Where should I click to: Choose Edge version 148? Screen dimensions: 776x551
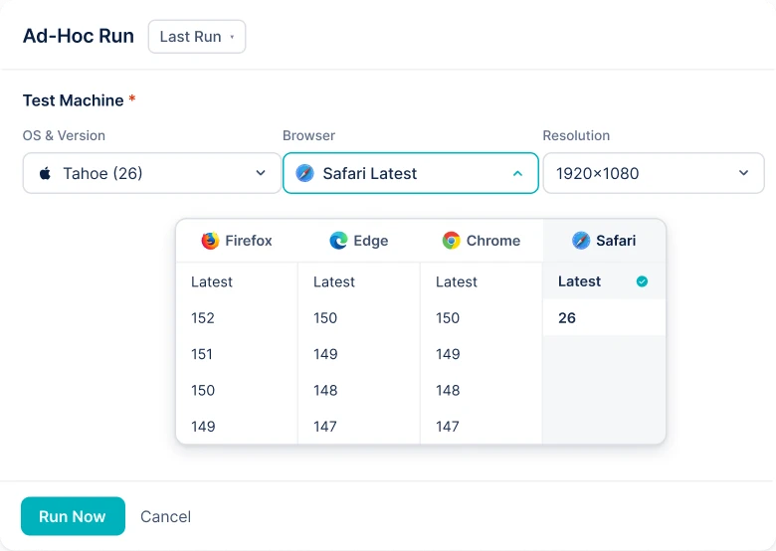click(x=359, y=390)
